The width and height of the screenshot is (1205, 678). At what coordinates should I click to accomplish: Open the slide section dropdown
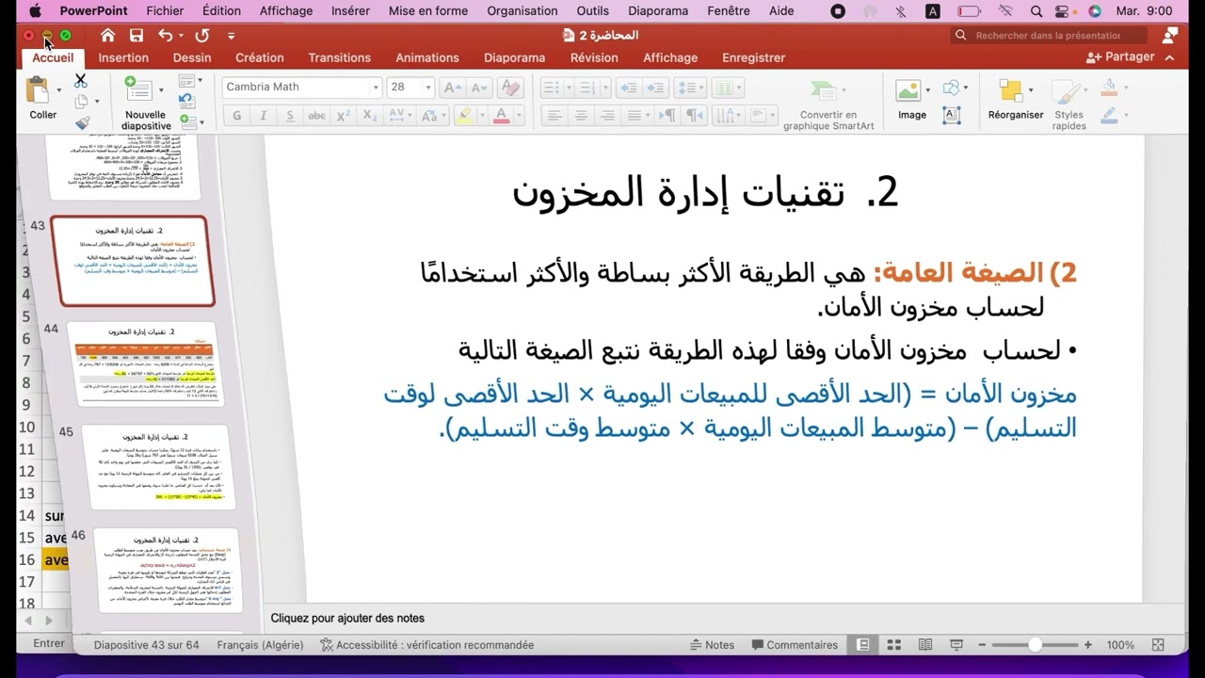point(193,121)
